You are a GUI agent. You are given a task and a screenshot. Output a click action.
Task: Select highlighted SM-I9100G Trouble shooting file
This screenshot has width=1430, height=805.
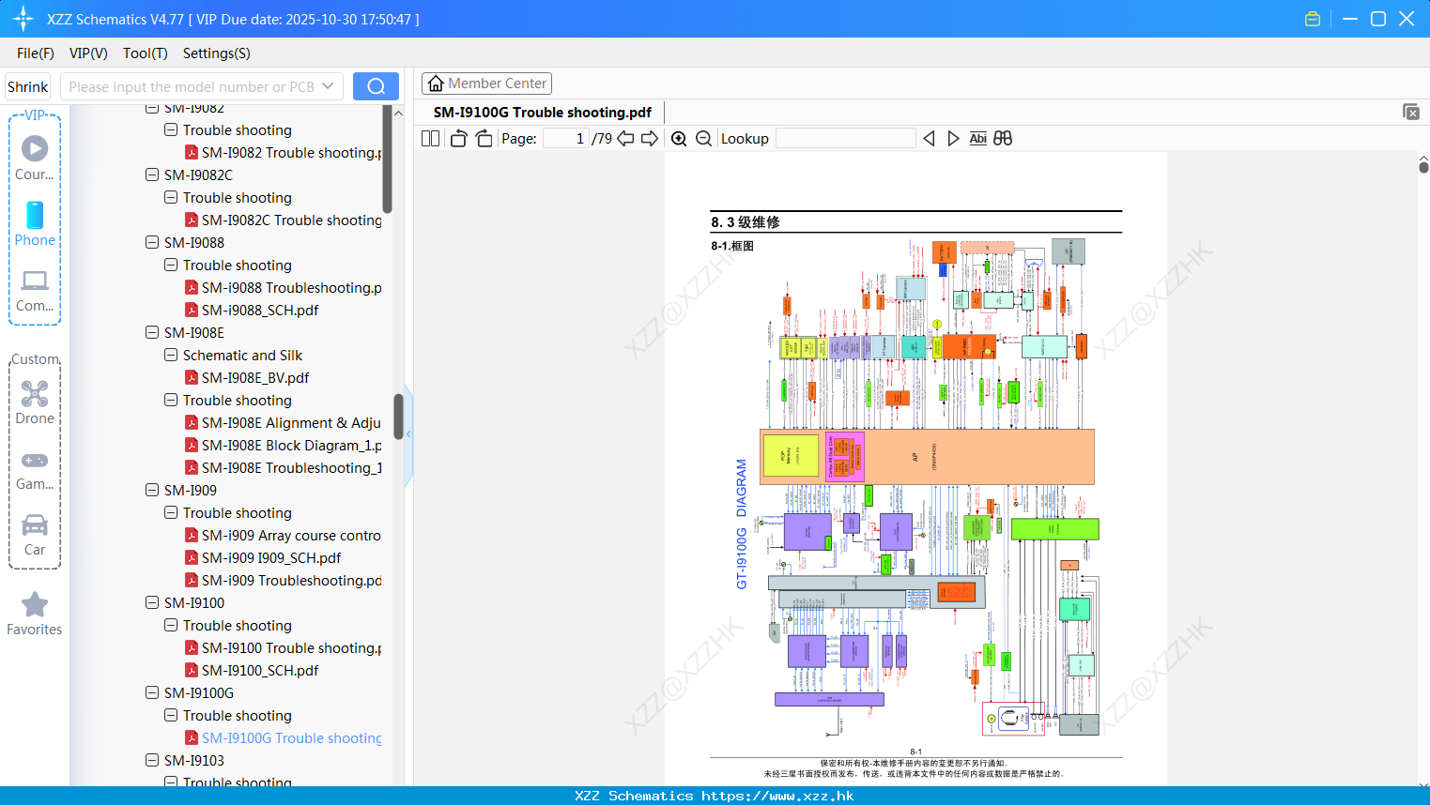tap(283, 737)
